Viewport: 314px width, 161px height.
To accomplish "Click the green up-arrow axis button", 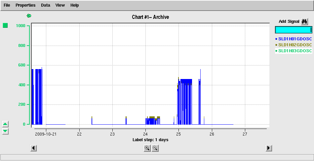I will pos(5,124).
